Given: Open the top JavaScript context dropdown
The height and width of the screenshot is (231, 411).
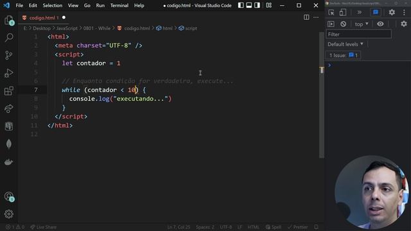Looking at the screenshot, I should click(362, 24).
